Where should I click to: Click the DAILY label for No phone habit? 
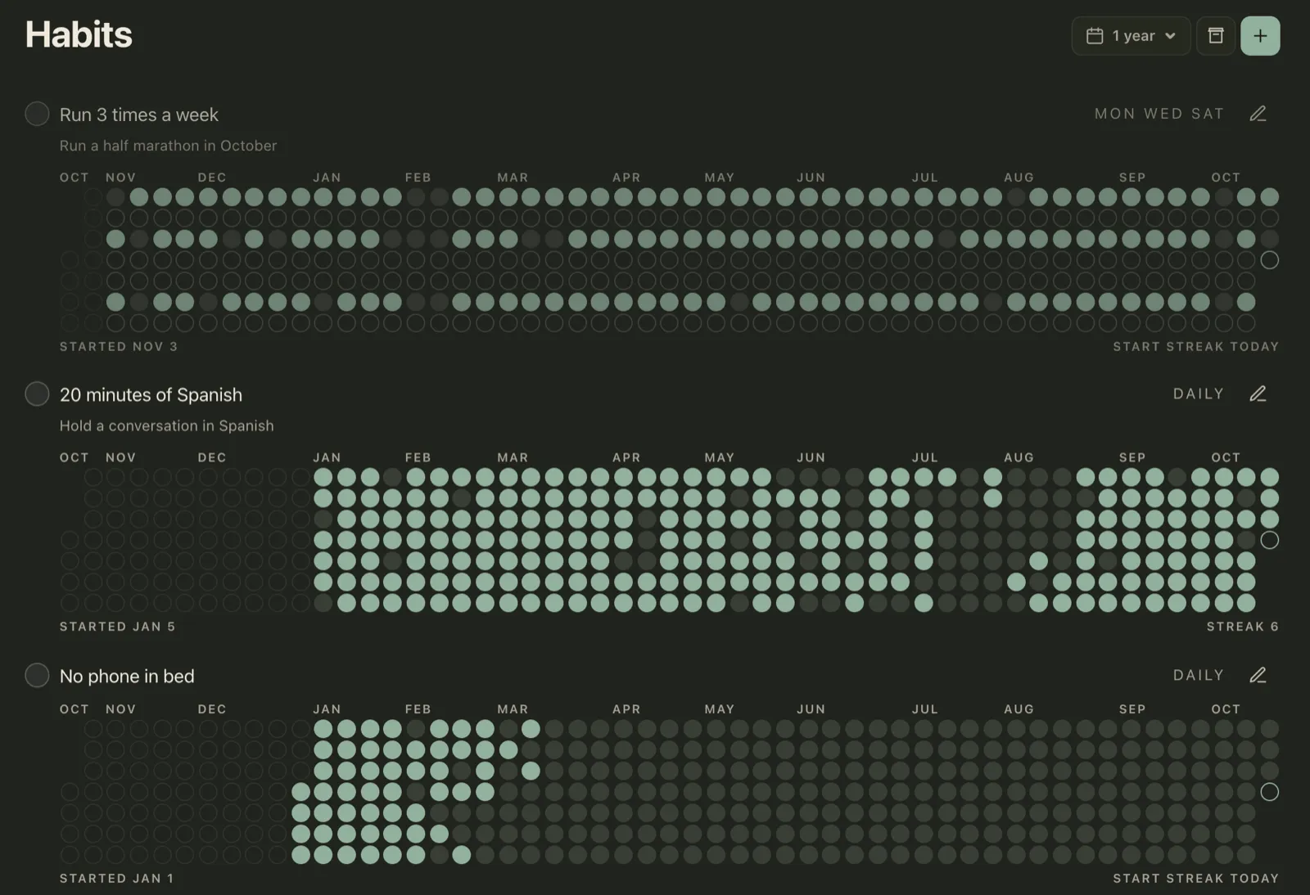pyautogui.click(x=1199, y=675)
